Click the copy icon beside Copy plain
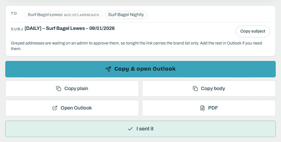The height and width of the screenshot is (142, 281). click(x=59, y=89)
